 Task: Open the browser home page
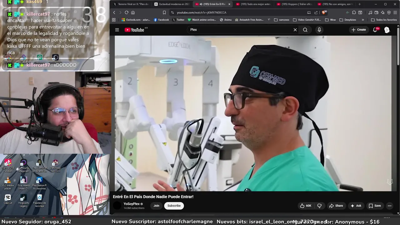(133, 12)
